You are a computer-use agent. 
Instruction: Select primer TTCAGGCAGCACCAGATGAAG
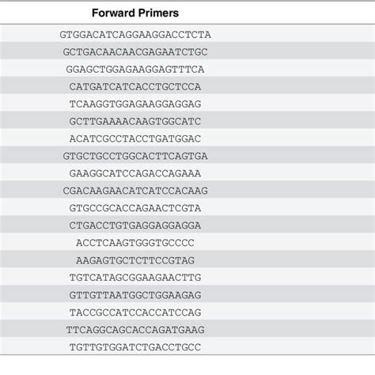point(135,330)
